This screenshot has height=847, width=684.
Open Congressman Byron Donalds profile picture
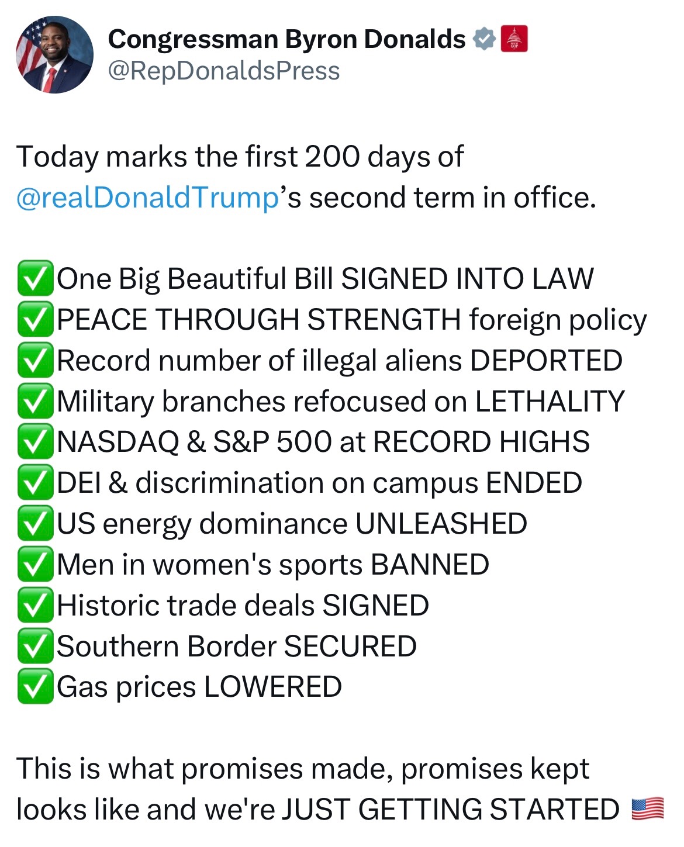pyautogui.click(x=54, y=54)
